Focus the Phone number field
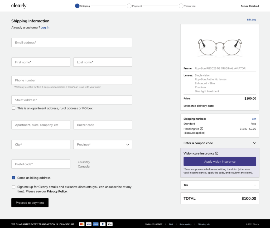The height and width of the screenshot is (228, 270). (72, 80)
